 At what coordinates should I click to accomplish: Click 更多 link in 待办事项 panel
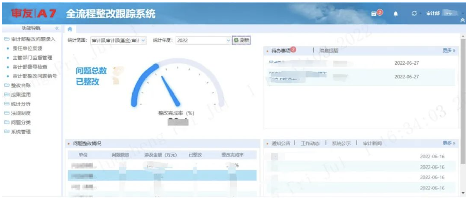pyautogui.click(x=448, y=50)
